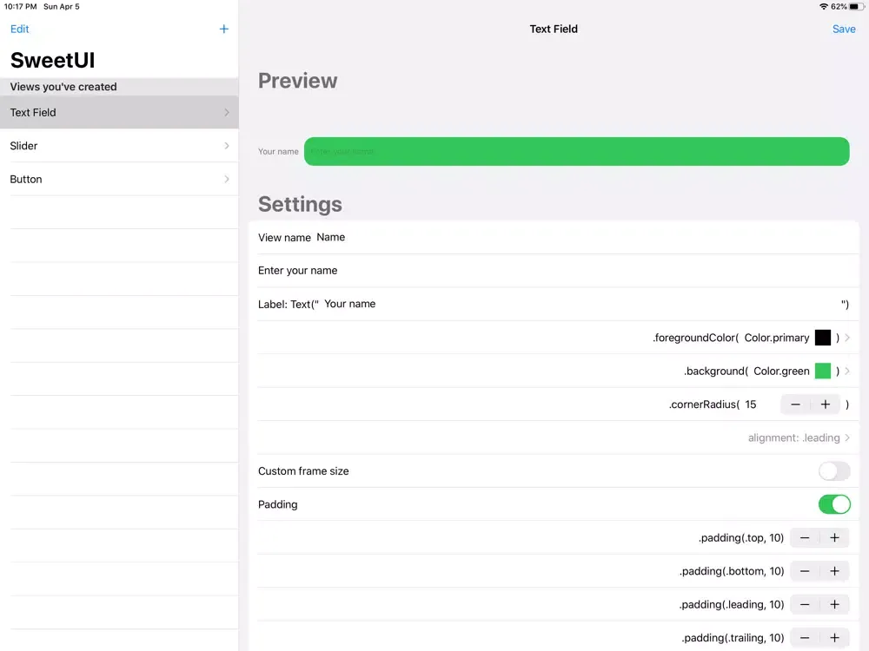This screenshot has height=651, width=869.
Task: Select Text Field in the views list
Action: [x=119, y=112]
